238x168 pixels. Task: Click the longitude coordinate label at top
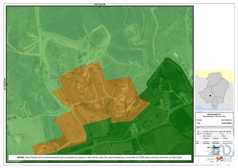(99, 3)
